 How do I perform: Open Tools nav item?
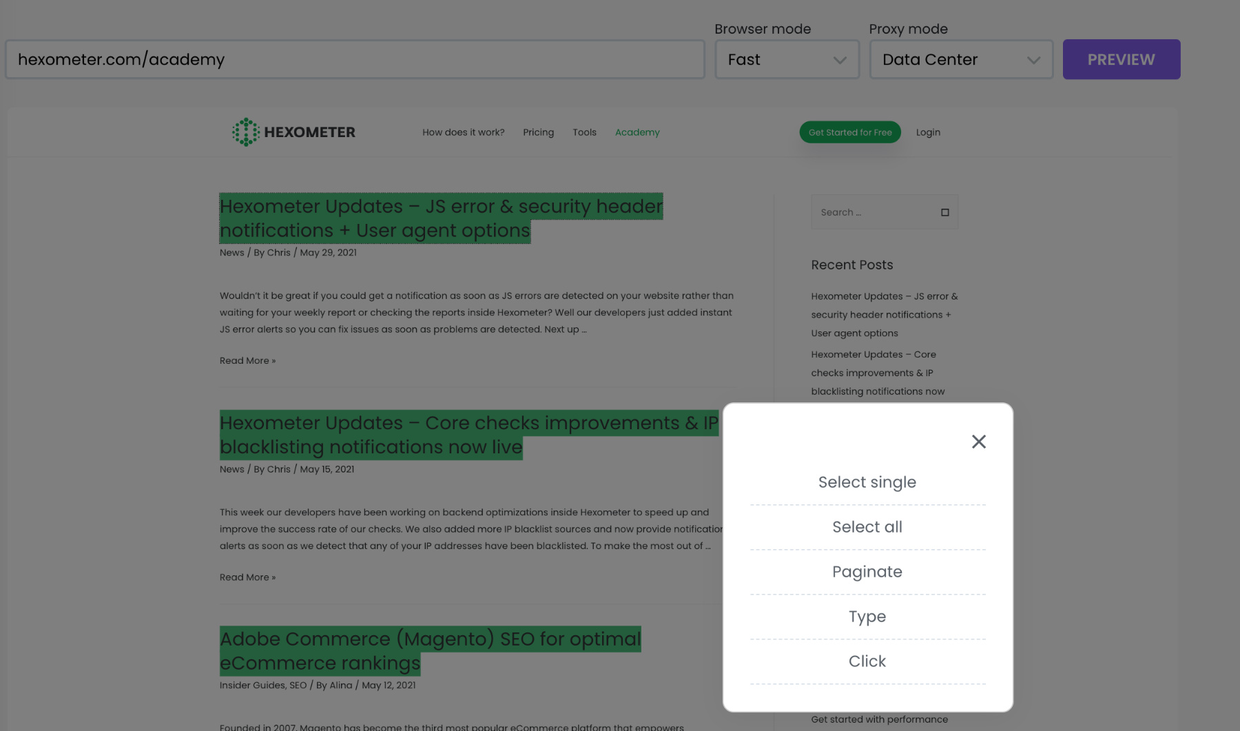(x=584, y=132)
